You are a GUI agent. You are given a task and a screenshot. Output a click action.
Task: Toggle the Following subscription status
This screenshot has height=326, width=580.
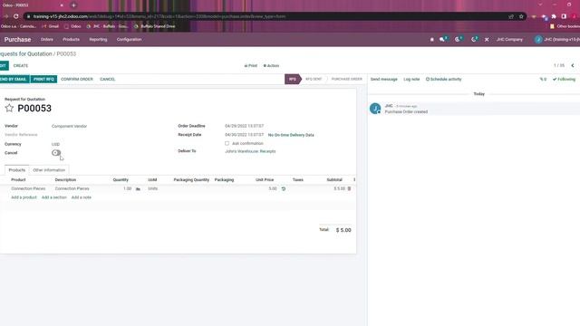click(564, 79)
